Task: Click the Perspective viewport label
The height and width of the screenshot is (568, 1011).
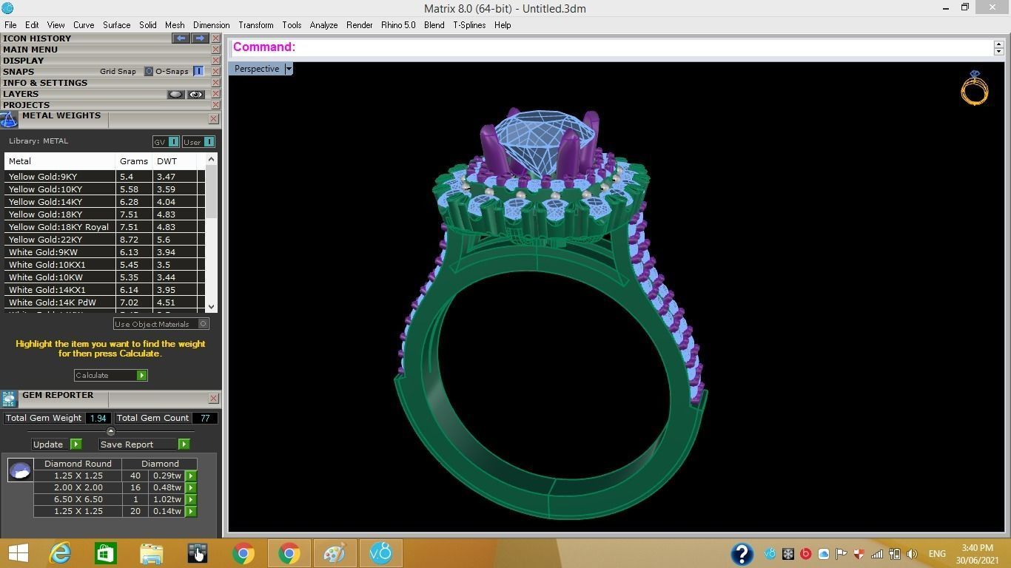Action: (x=257, y=69)
